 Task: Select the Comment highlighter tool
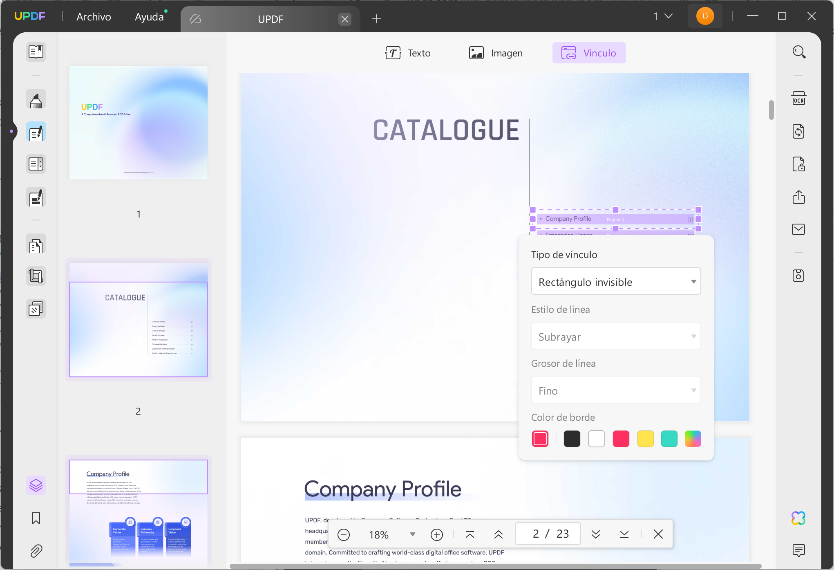[x=36, y=99]
